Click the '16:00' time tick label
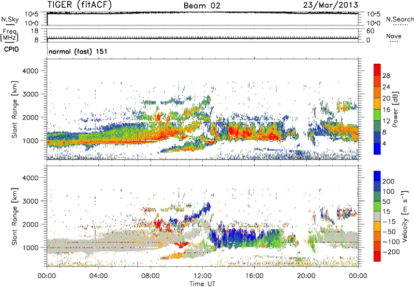The image size is (414, 287). tap(254, 276)
